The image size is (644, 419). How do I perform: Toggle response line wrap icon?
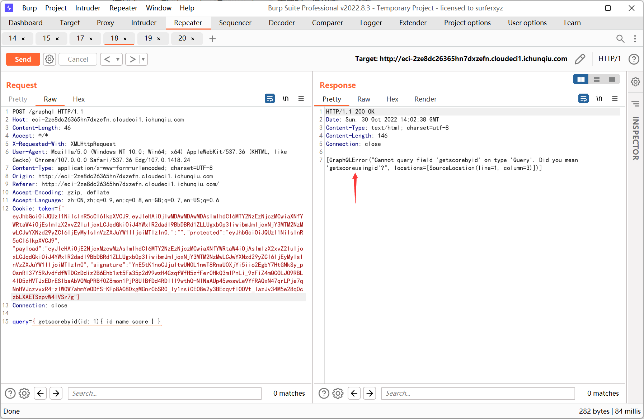584,98
